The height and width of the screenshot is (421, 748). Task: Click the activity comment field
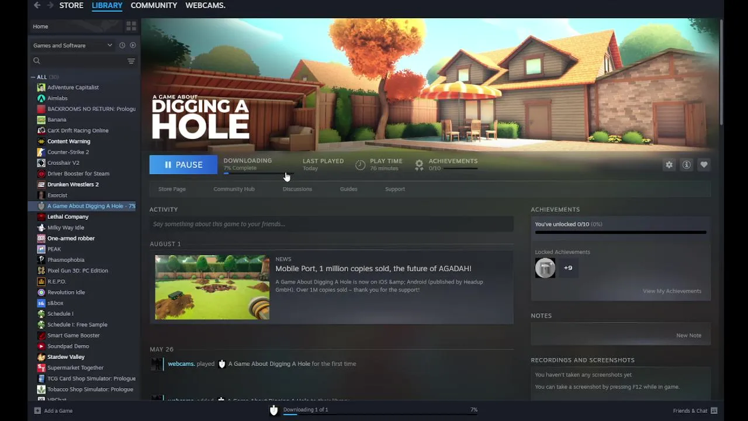pos(331,224)
